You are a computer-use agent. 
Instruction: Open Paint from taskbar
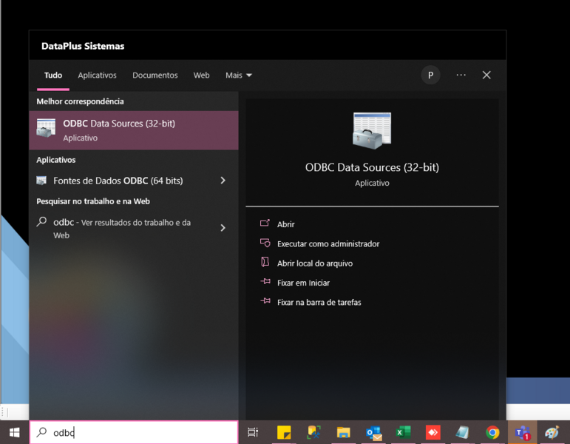coord(552,432)
